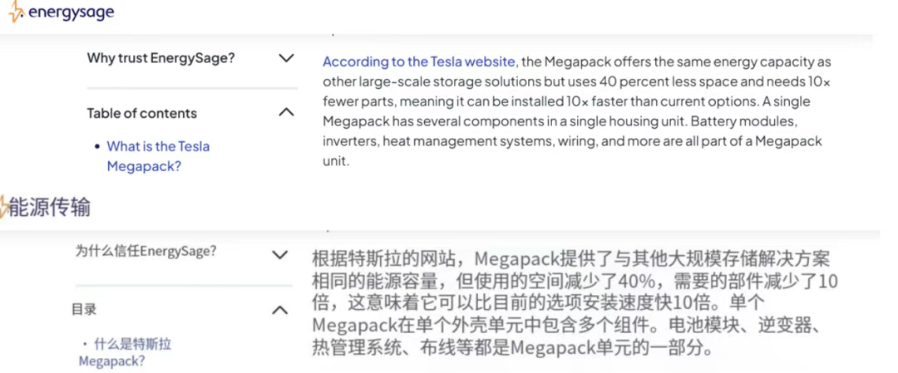Click the Chinese translated Megapack paragraph

pos(571,303)
